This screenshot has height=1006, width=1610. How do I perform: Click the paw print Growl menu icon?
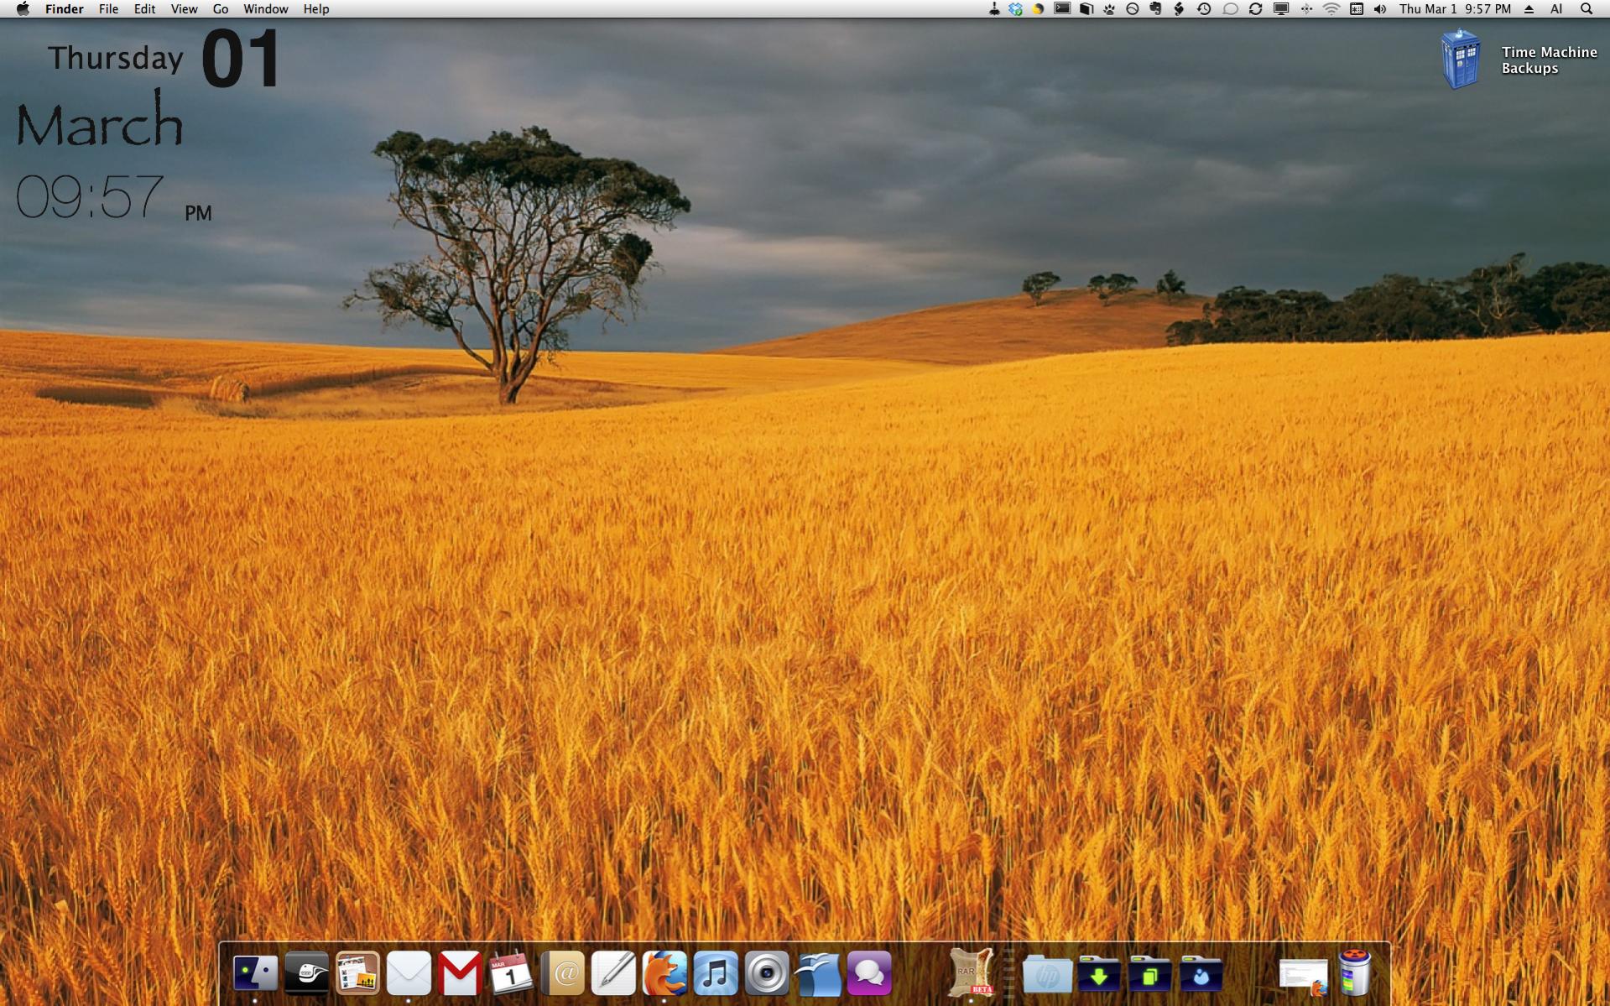pos(1109,8)
